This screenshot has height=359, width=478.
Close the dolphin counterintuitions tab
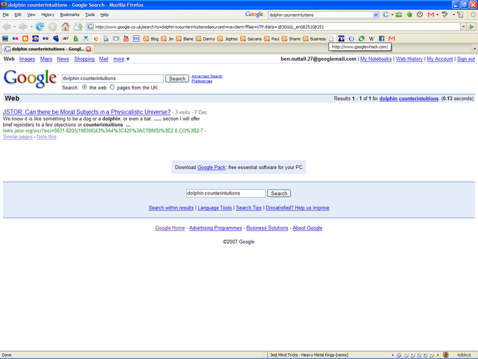[x=88, y=49]
